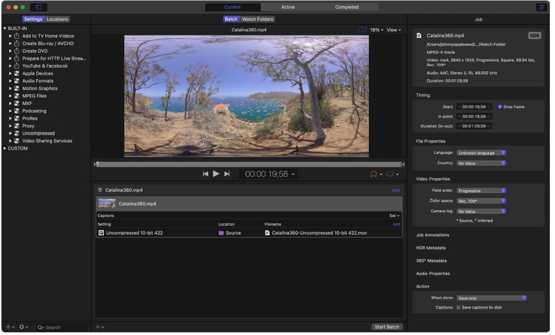Click the preview timeline scrubber bar

coord(249,164)
